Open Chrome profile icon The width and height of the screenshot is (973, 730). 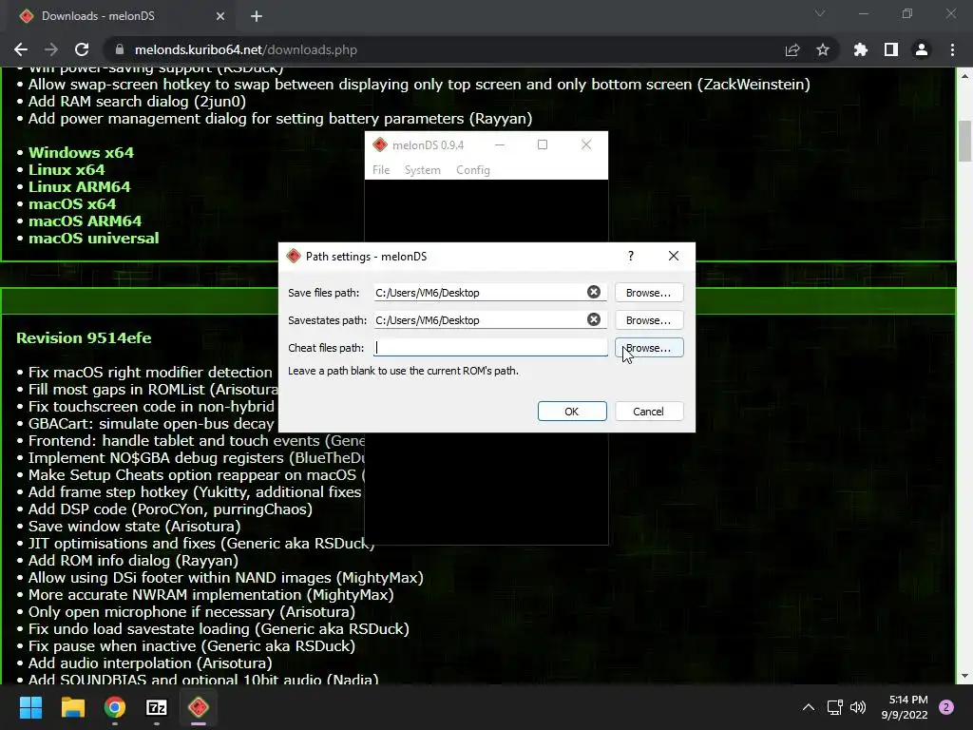click(x=922, y=49)
